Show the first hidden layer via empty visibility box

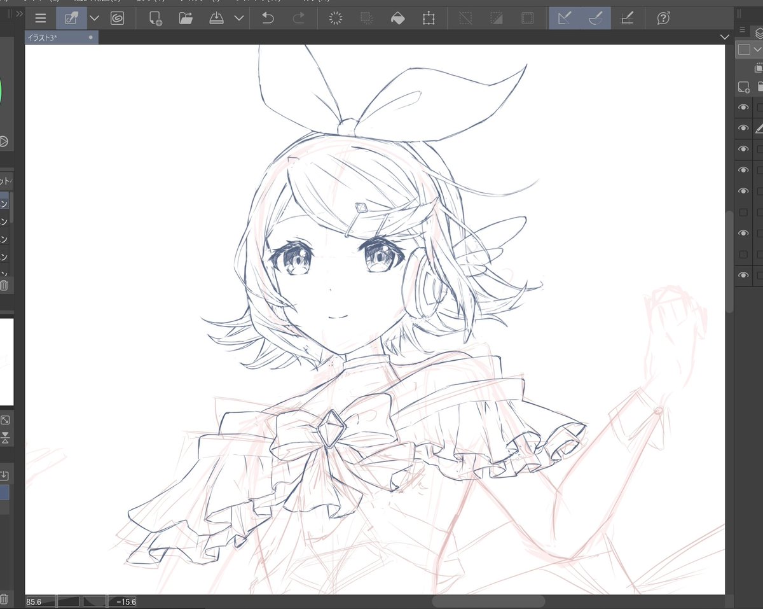743,212
